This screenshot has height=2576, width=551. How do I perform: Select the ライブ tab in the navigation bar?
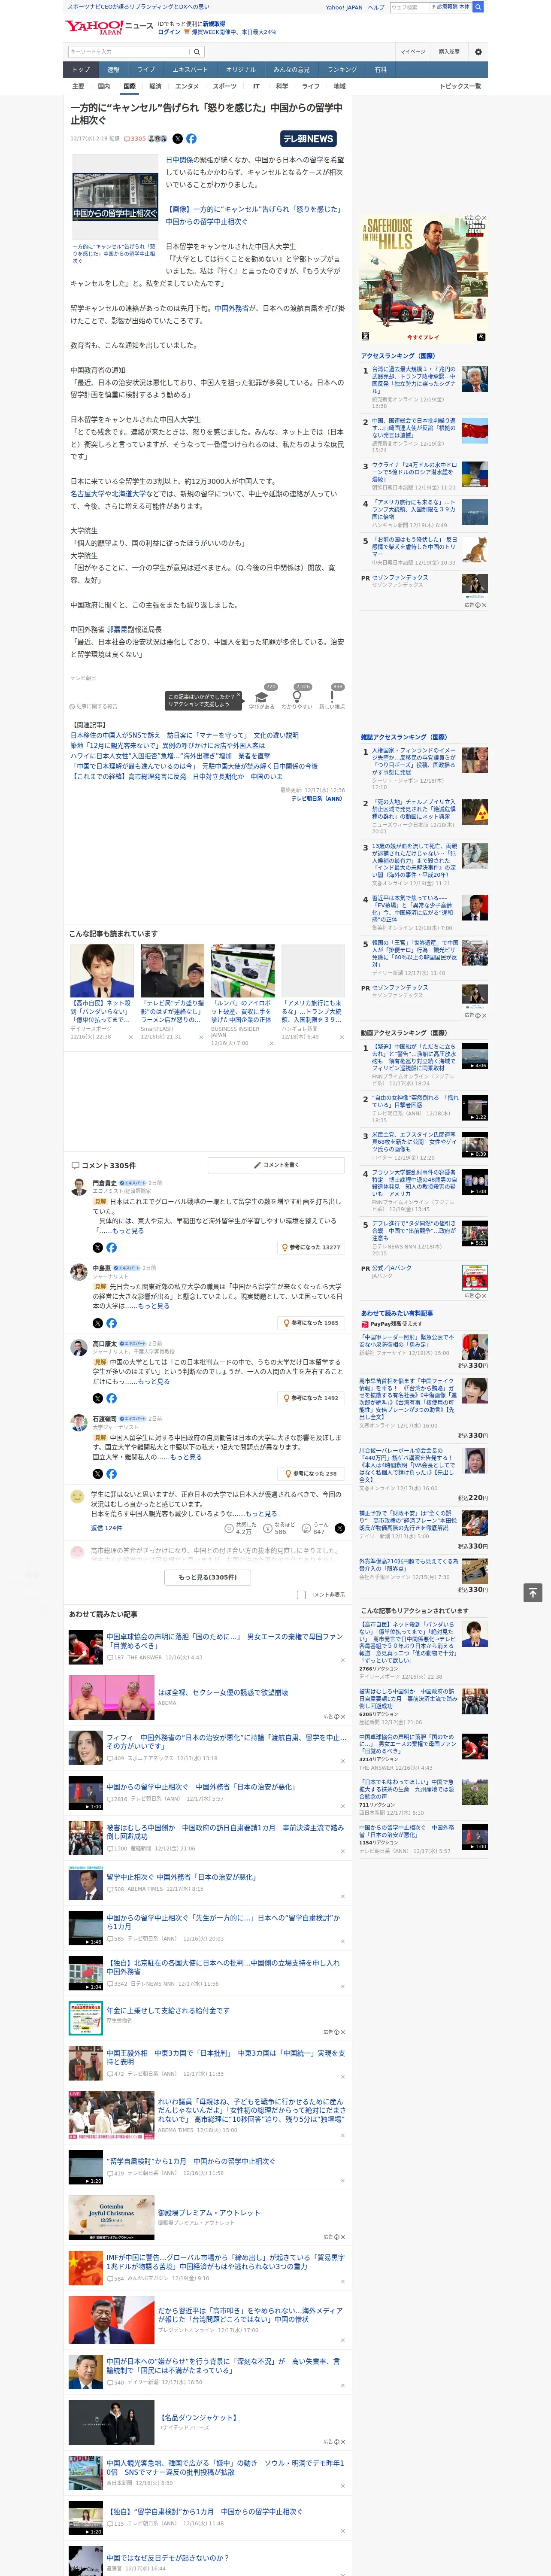pyautogui.click(x=146, y=70)
